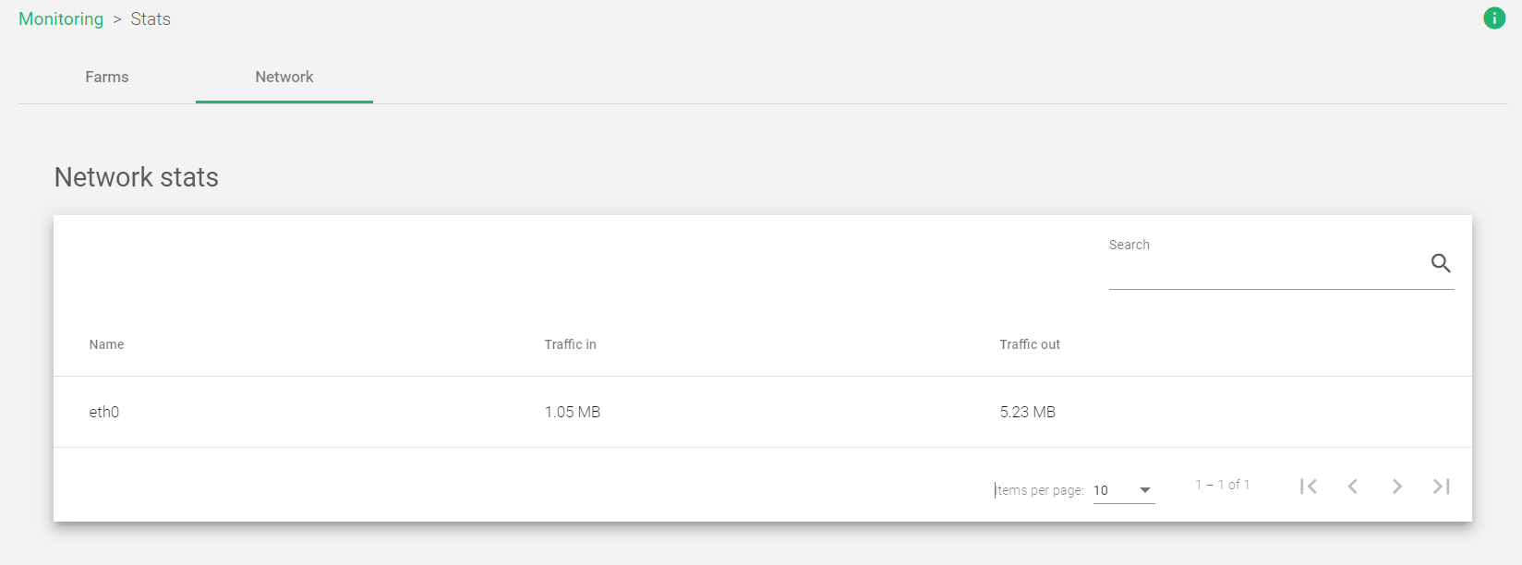This screenshot has width=1522, height=565.
Task: Sort by Name column header
Action: pyautogui.click(x=106, y=344)
